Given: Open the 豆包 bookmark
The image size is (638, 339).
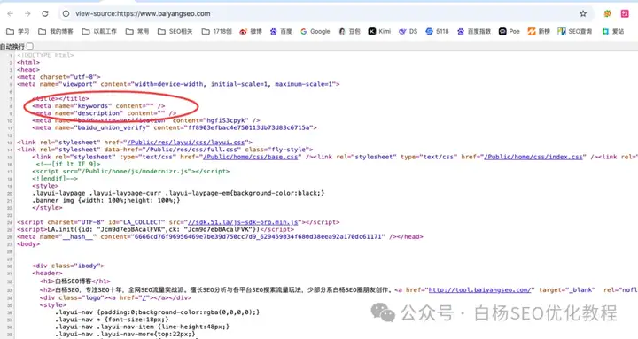Looking at the screenshot, I should (349, 31).
